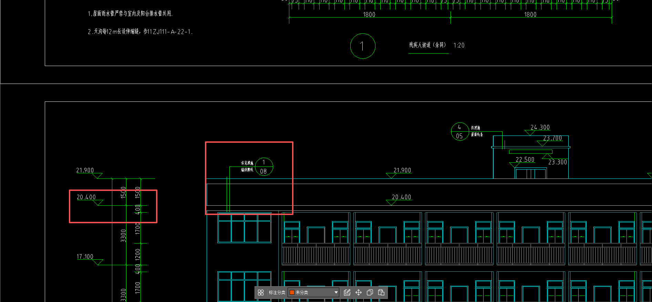
Task: Click the detail callout circle 1 over 08
Action: click(264, 167)
